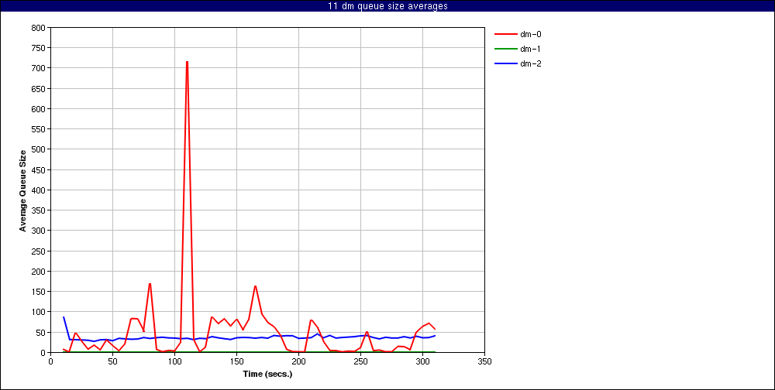This screenshot has height=390, width=775.
Task: Click the y-axis tick label 400
Action: coord(40,190)
